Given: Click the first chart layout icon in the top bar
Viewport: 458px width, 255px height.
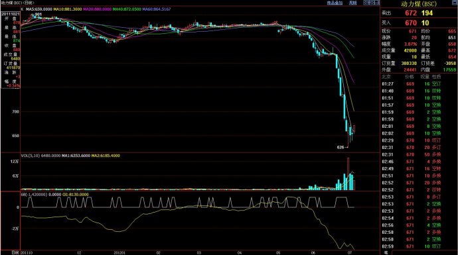Looking at the screenshot, I should (366, 3).
